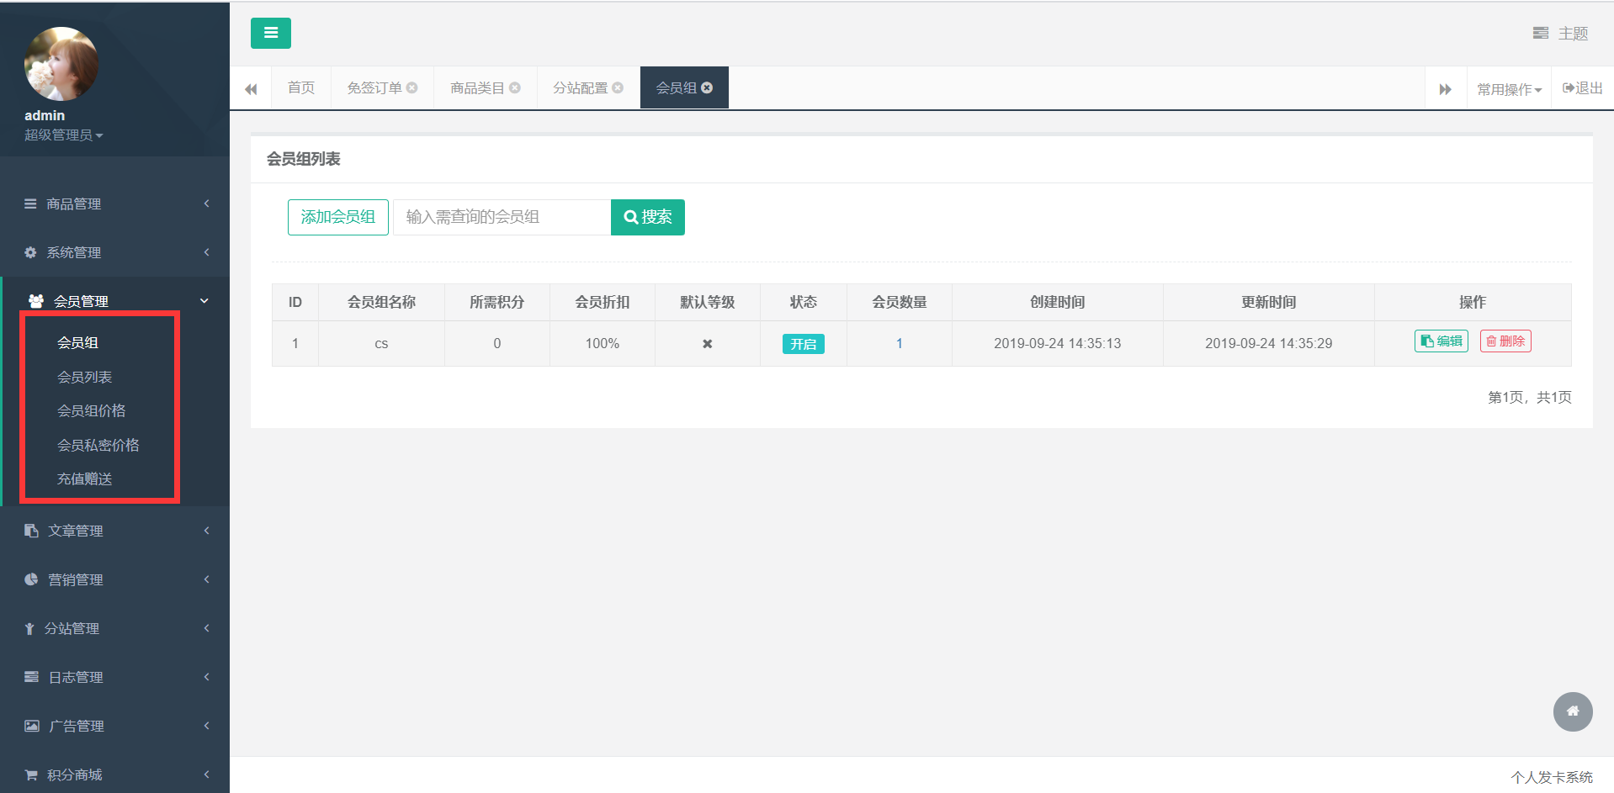Viewport: 1614px width, 793px height.
Task: Click the member count link showing 1
Action: [899, 343]
